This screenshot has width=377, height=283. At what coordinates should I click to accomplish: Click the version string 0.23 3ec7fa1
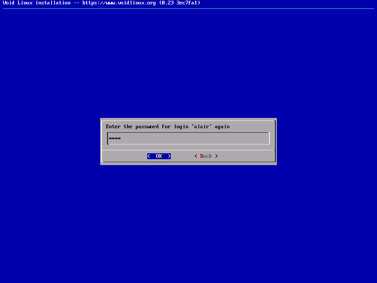(181, 3)
